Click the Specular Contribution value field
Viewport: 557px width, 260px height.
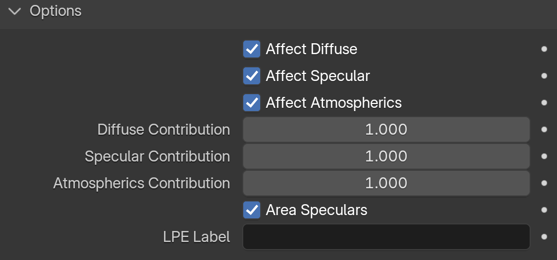click(386, 157)
